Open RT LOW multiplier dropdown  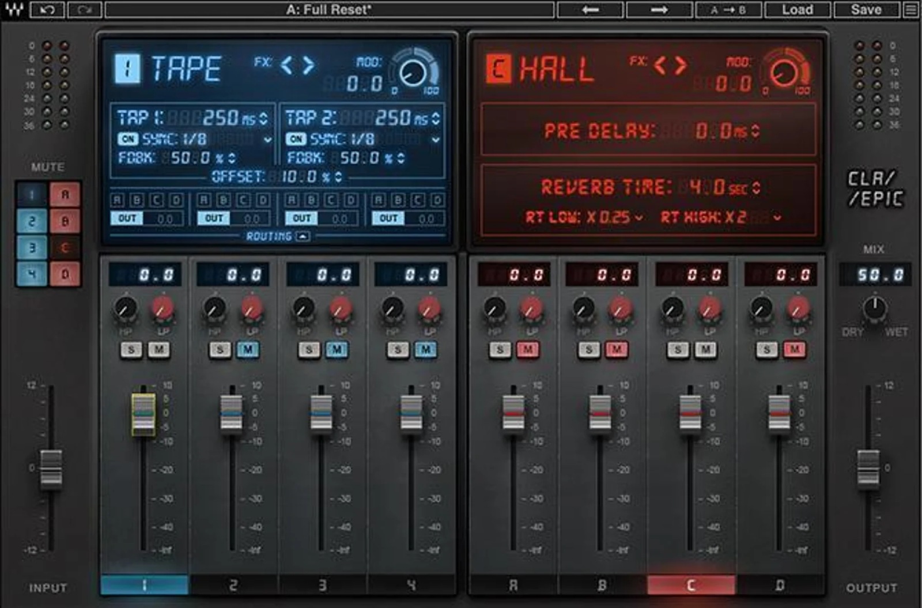[x=638, y=217]
